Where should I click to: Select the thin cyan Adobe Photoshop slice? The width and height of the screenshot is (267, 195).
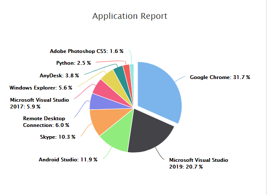pyautogui.click(x=132, y=69)
